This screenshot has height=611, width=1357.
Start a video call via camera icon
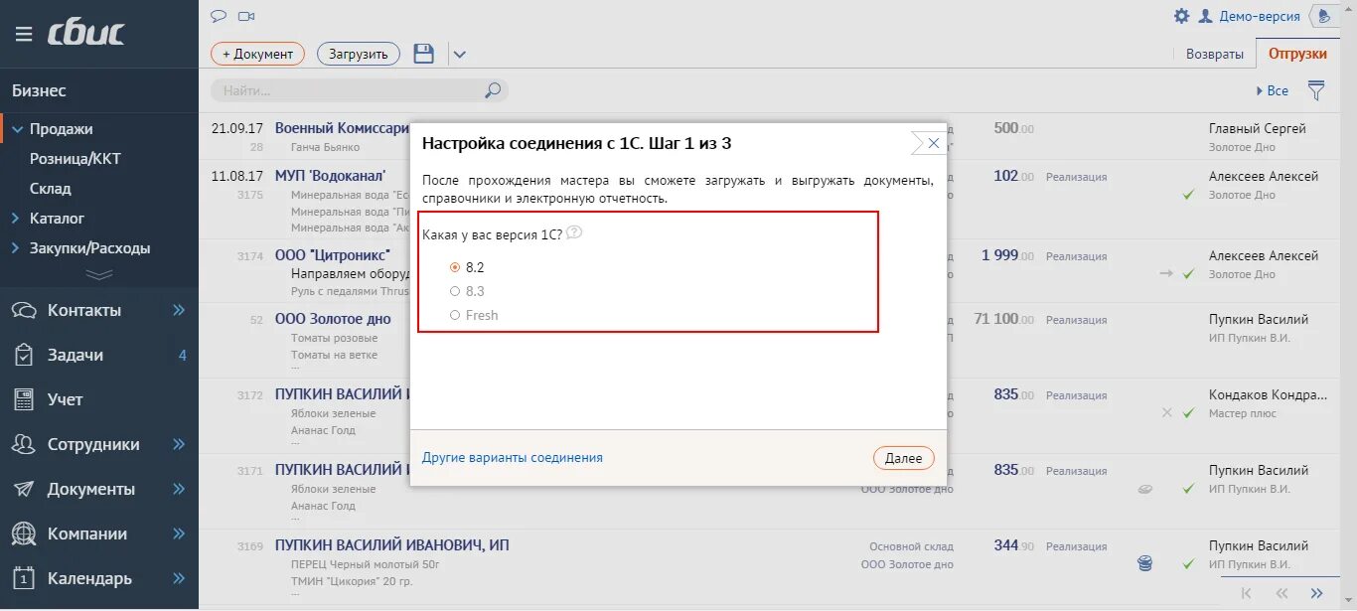247,16
